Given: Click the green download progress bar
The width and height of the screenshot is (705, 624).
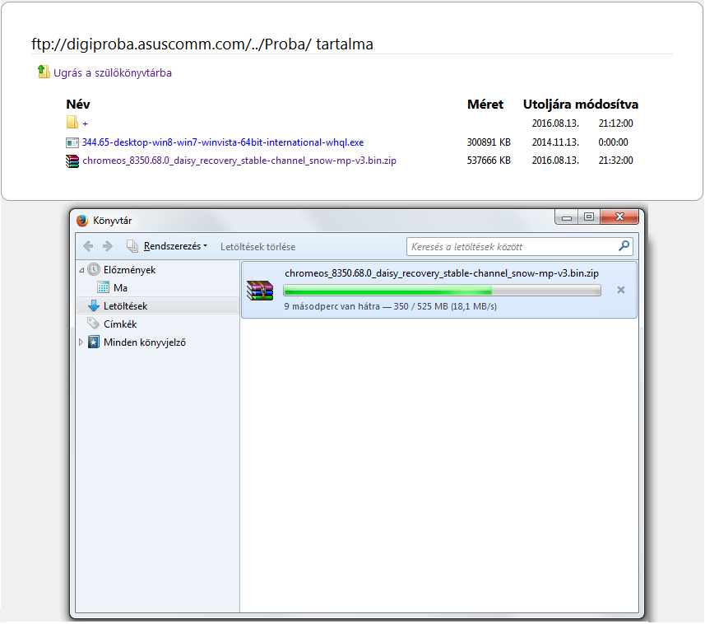Looking at the screenshot, I should coord(442,291).
